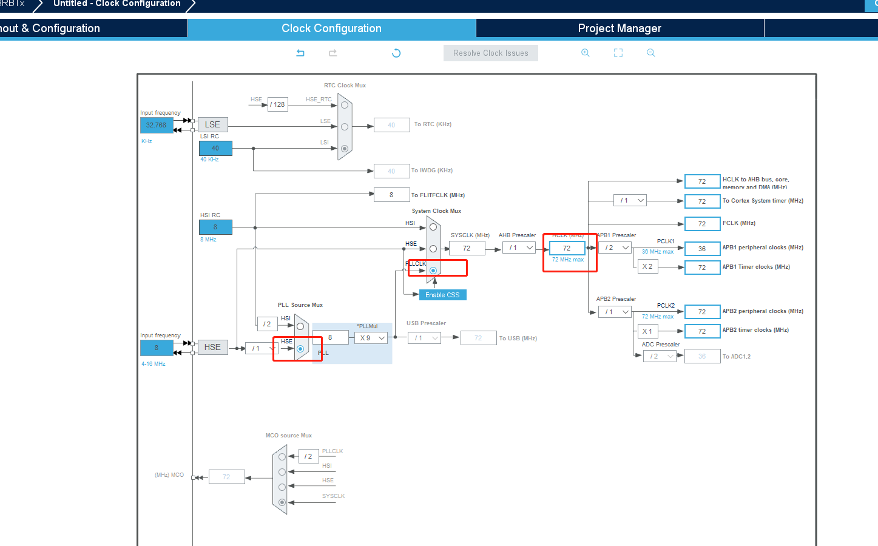Click To IWDG (KHz) value box

click(392, 171)
